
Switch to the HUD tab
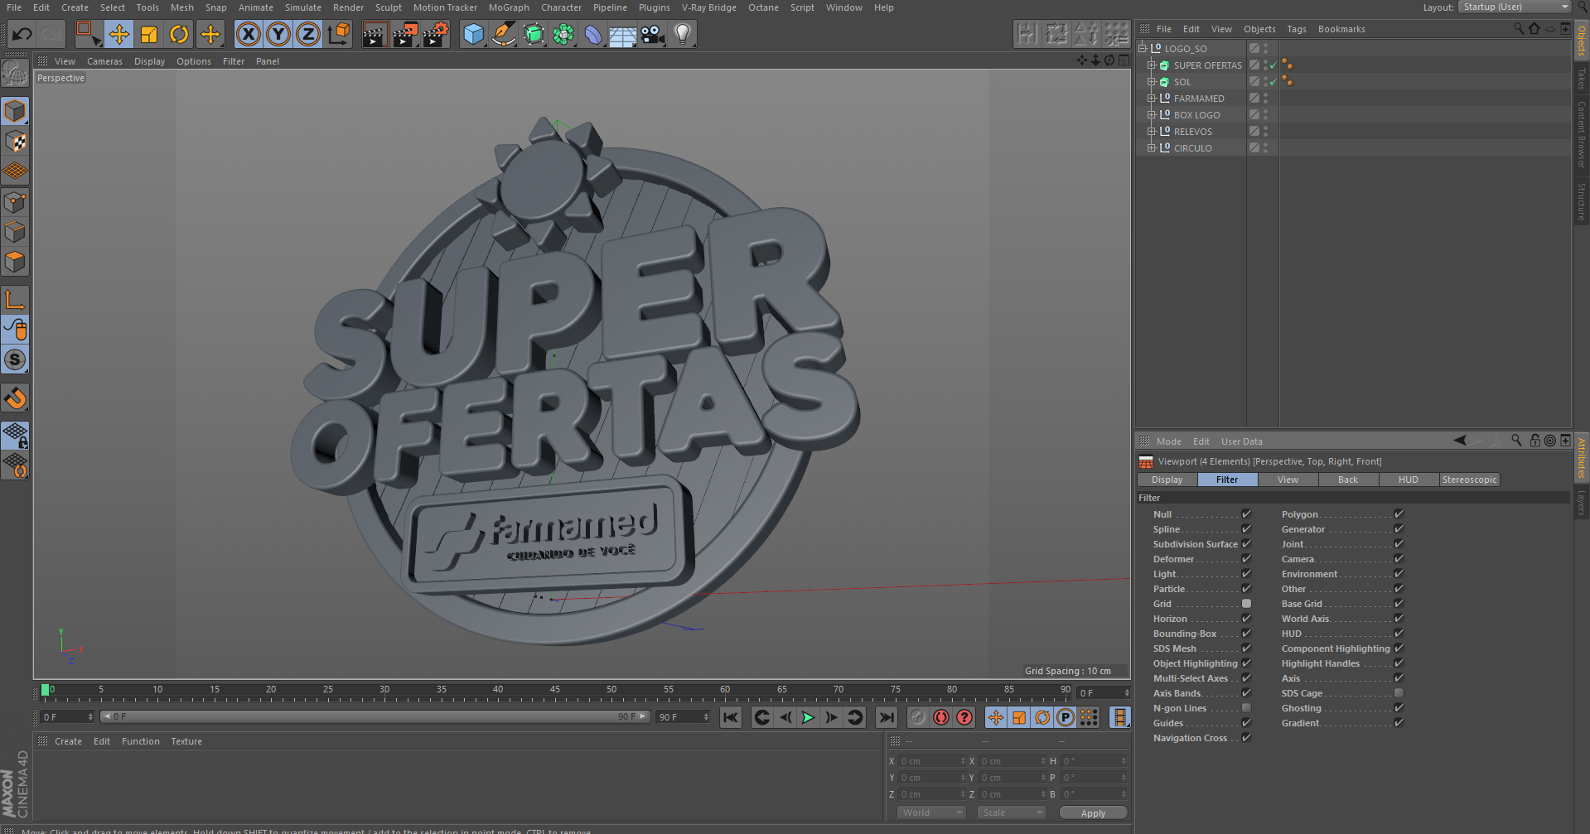click(1409, 480)
